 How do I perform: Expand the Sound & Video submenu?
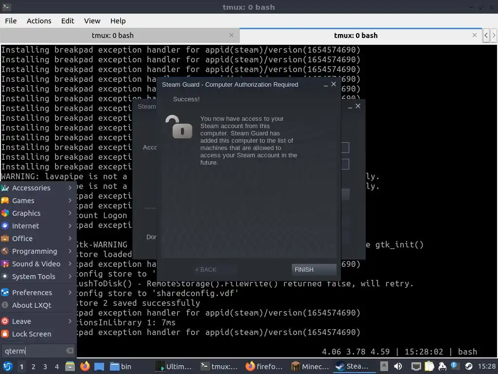point(38,263)
